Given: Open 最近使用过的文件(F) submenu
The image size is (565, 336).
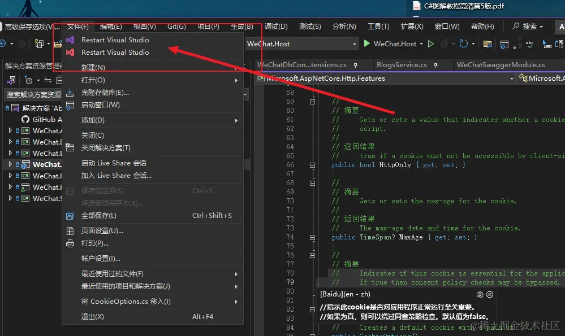Looking at the screenshot, I should pyautogui.click(x=153, y=274).
